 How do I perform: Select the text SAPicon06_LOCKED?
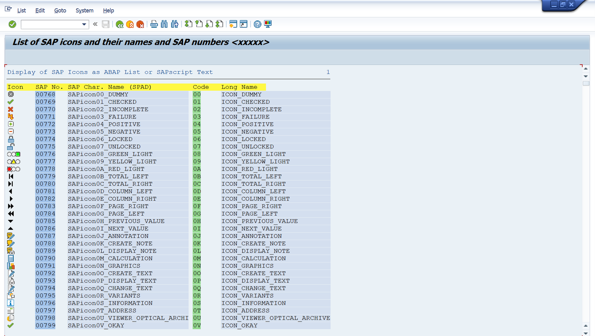[100, 139]
